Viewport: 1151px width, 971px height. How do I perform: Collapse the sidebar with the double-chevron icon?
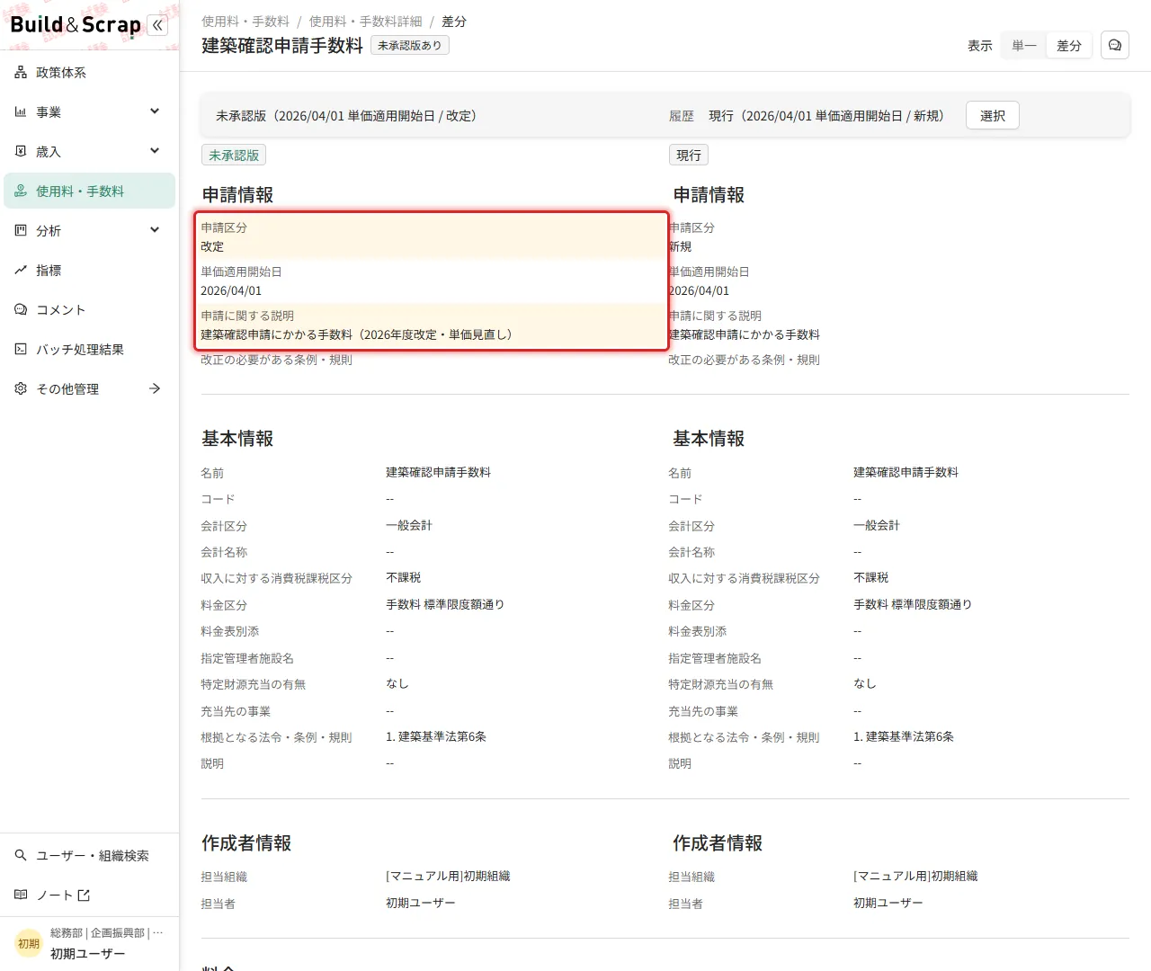pos(157,25)
